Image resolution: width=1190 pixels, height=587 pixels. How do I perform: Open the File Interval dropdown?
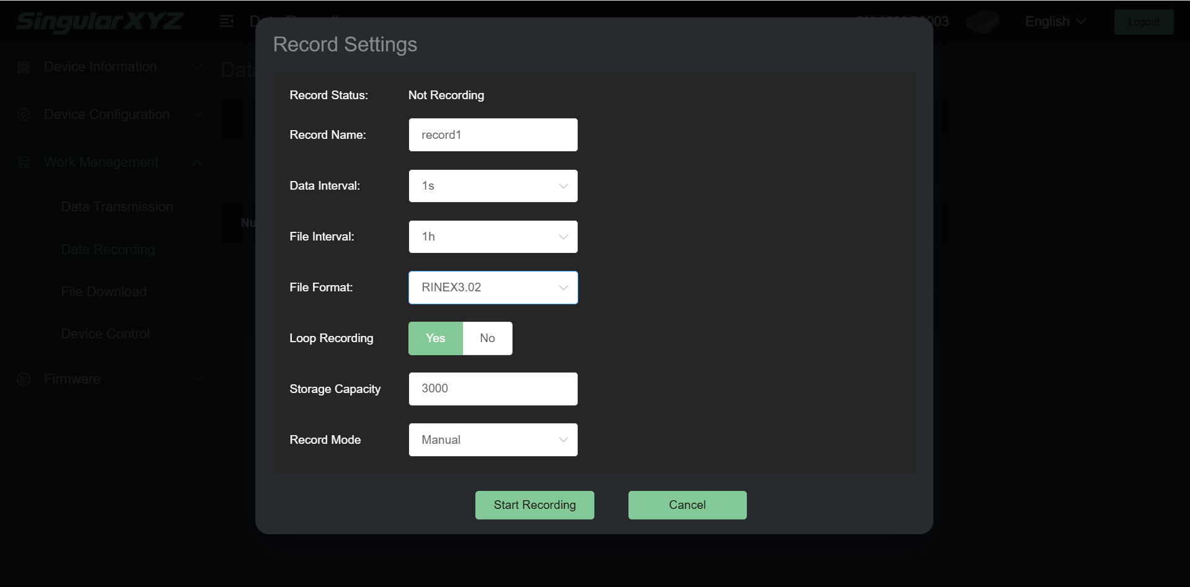tap(493, 237)
